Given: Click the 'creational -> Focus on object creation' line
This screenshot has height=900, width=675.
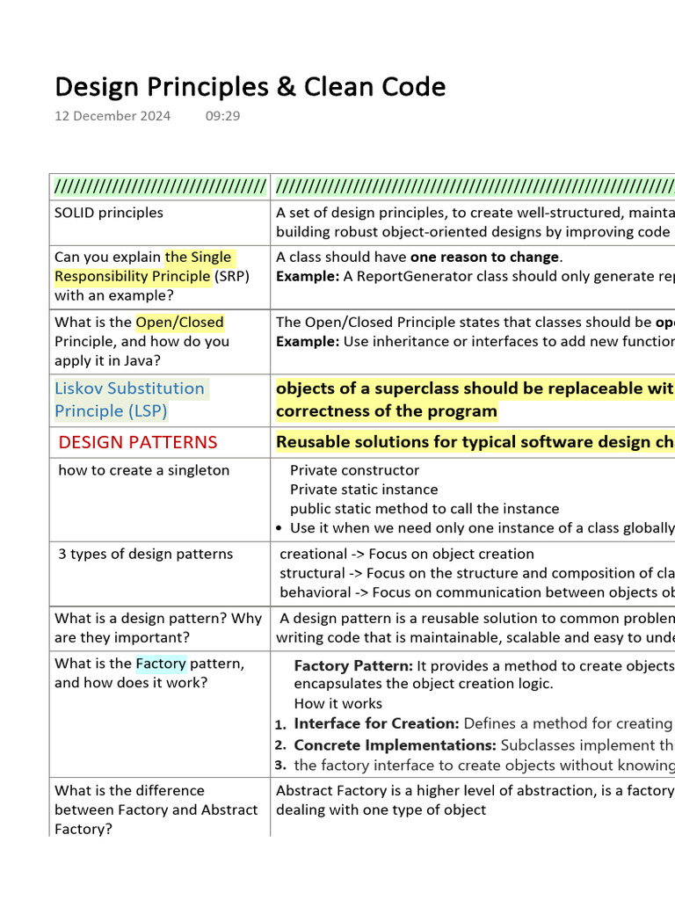Looking at the screenshot, I should [x=406, y=554].
